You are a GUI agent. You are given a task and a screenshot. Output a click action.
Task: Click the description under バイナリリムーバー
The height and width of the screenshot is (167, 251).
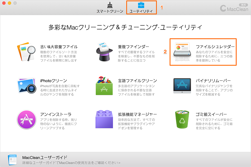point(214,90)
